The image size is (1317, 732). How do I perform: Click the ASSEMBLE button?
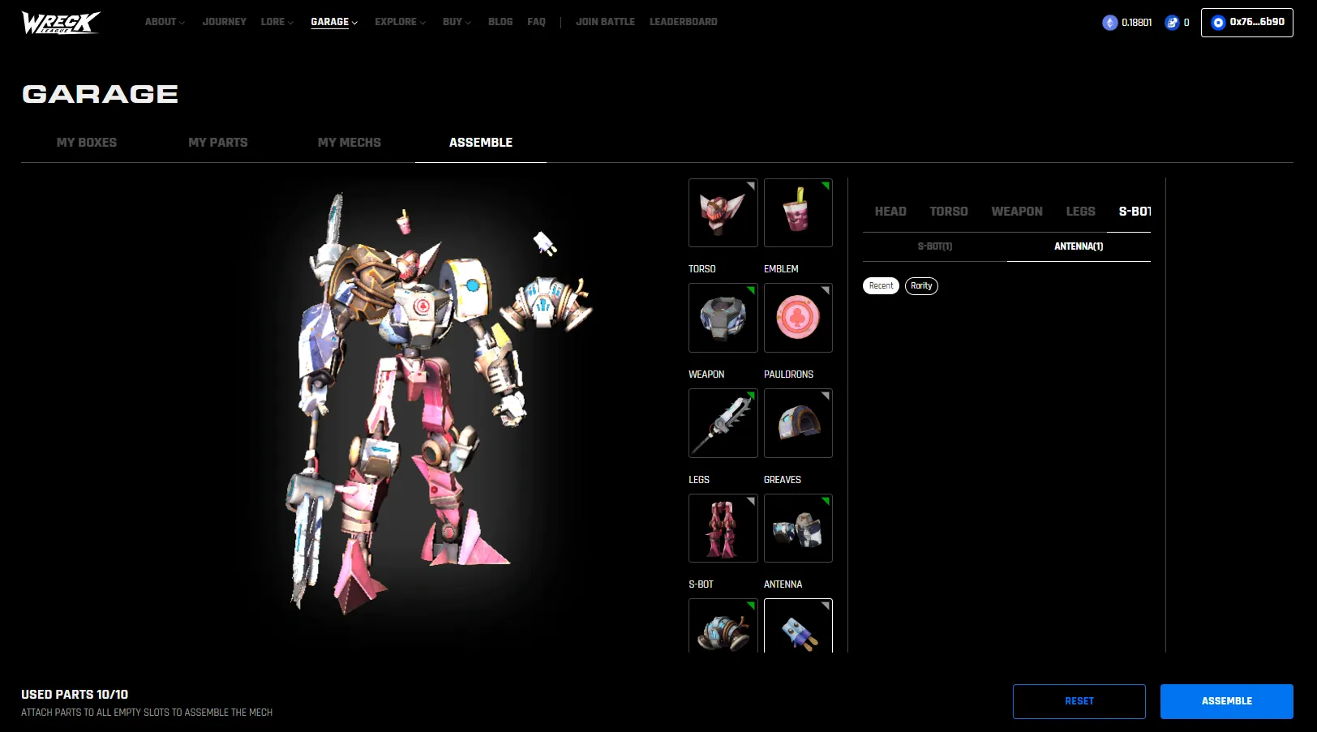click(x=1226, y=701)
